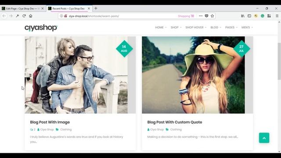Click the comments count icon showing 2

pyautogui.click(x=32, y=129)
